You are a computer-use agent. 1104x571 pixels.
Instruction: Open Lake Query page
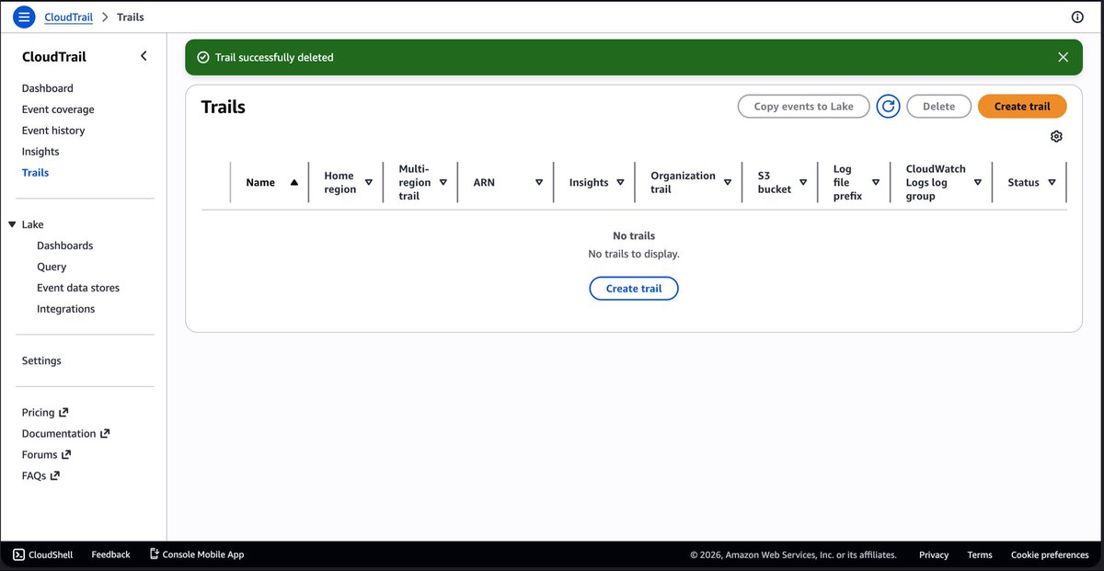(52, 267)
